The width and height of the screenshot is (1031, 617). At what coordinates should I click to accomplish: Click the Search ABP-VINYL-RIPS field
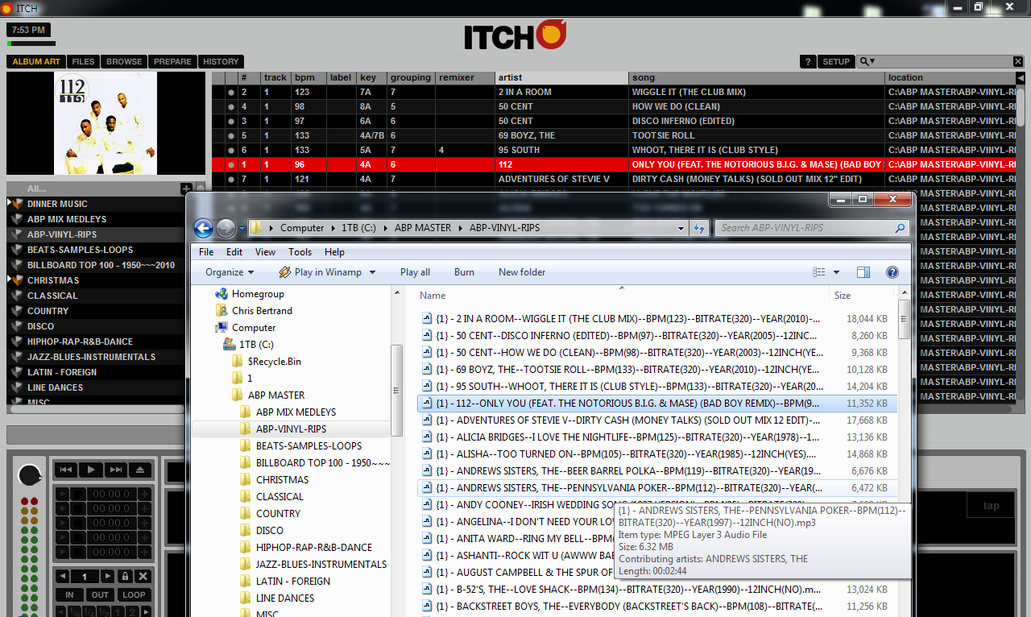[x=805, y=228]
